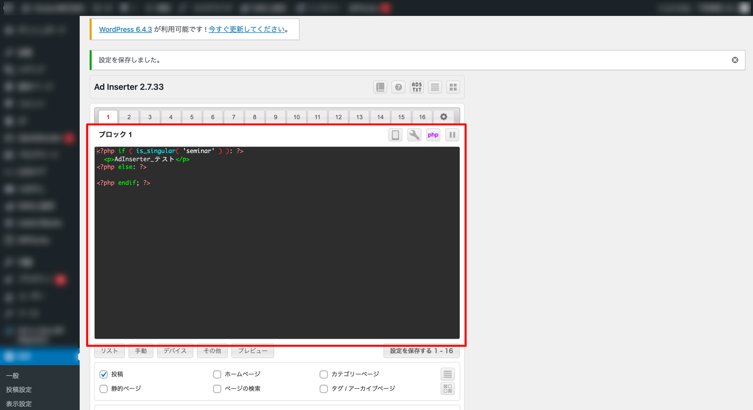Viewport: 753px width, 410px height.
Task: Open 一般 settings in the sidebar
Action: pyautogui.click(x=13, y=376)
